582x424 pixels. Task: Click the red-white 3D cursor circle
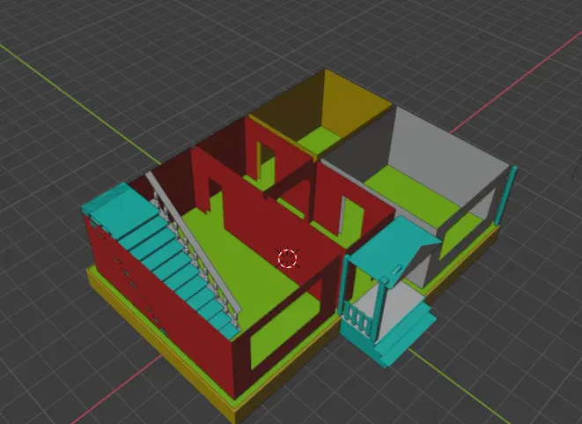point(288,258)
